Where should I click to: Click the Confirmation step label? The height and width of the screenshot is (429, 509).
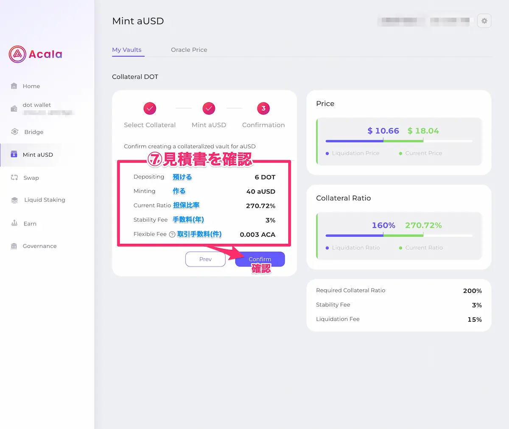(x=263, y=125)
